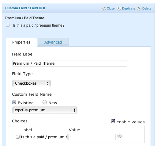Click the Close circle icon in header
This screenshot has width=157, height=146.
coord(104,8)
